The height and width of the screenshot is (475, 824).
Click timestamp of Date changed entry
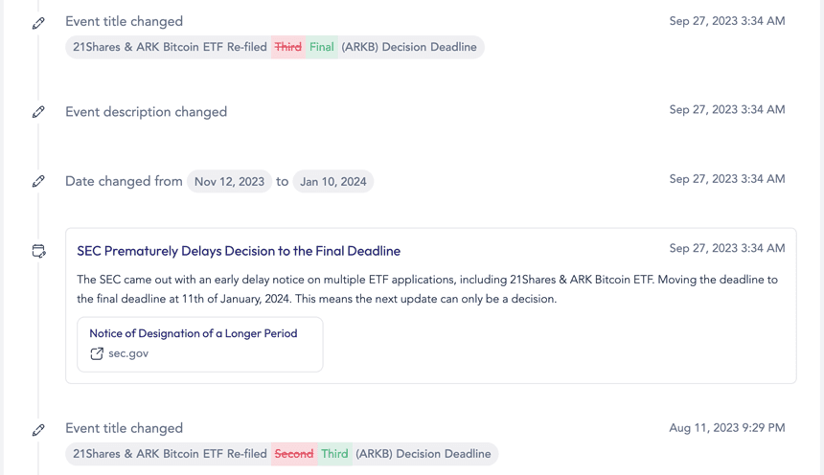(727, 179)
